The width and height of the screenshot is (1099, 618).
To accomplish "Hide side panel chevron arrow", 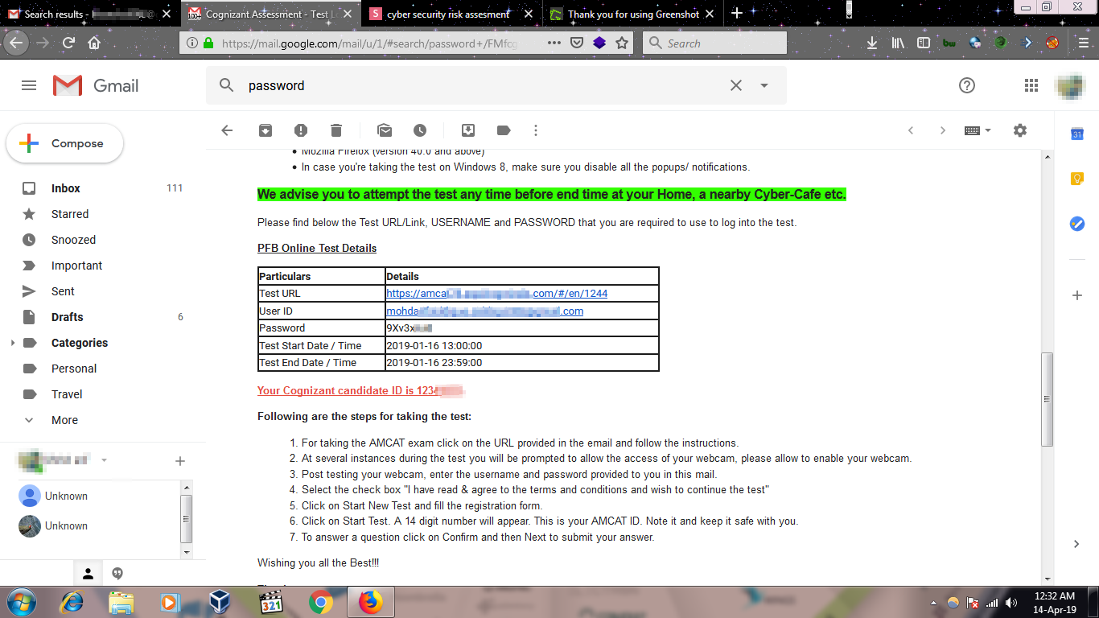I will point(1077,544).
